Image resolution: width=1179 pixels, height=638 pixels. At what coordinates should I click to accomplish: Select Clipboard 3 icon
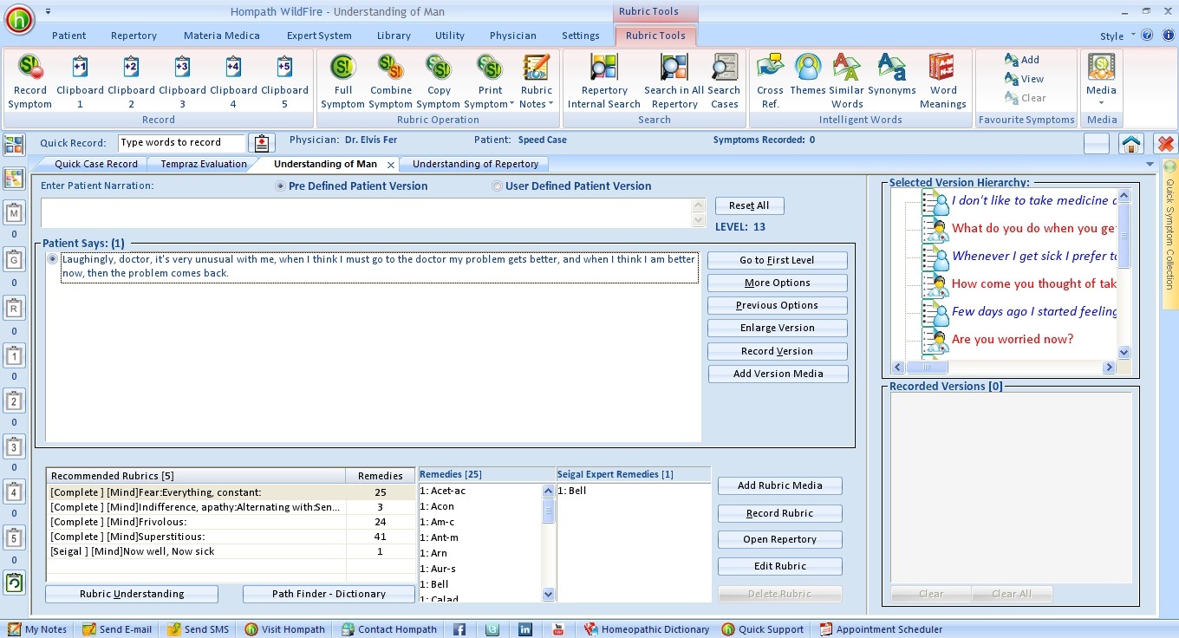(x=182, y=68)
